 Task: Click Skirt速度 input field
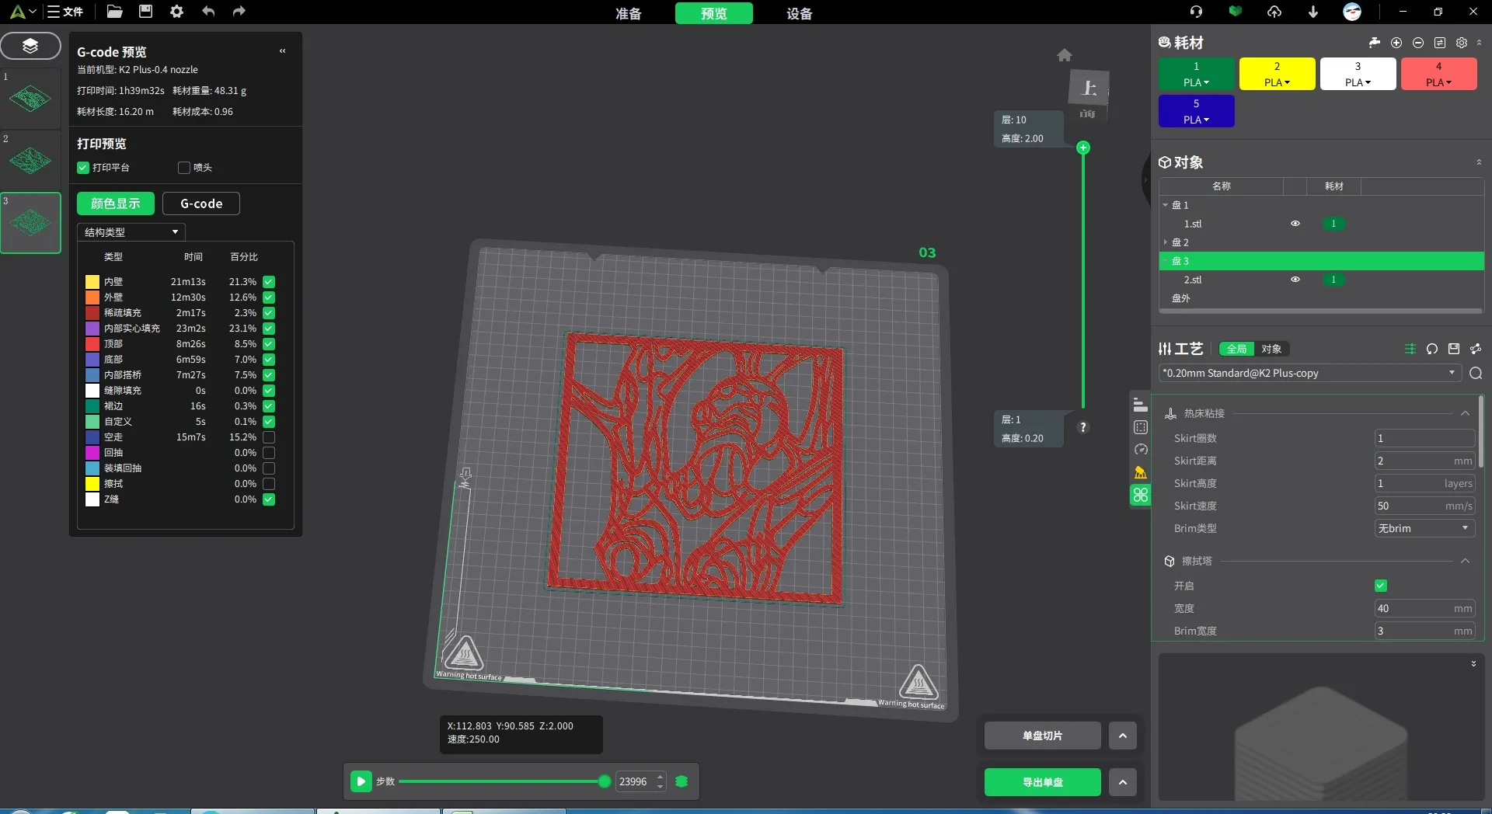pos(1424,506)
